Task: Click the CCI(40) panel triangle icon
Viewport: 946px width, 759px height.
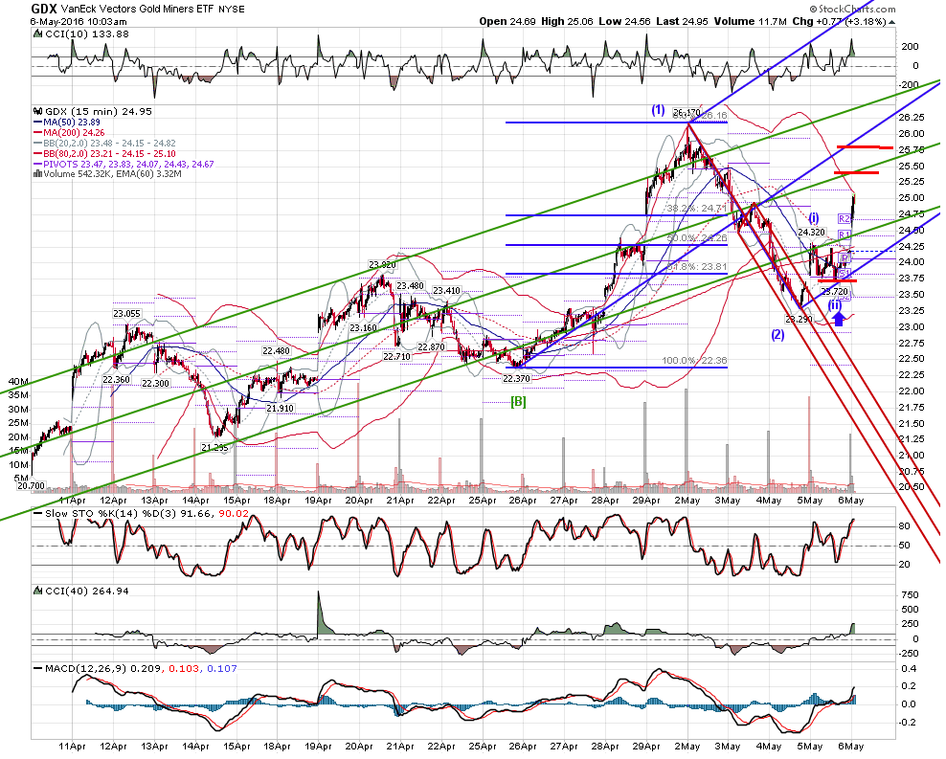Action: tap(38, 592)
